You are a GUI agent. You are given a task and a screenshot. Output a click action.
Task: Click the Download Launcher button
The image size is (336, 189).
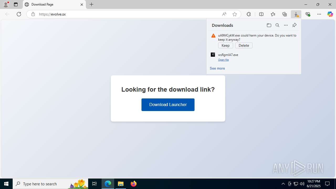pos(168,105)
